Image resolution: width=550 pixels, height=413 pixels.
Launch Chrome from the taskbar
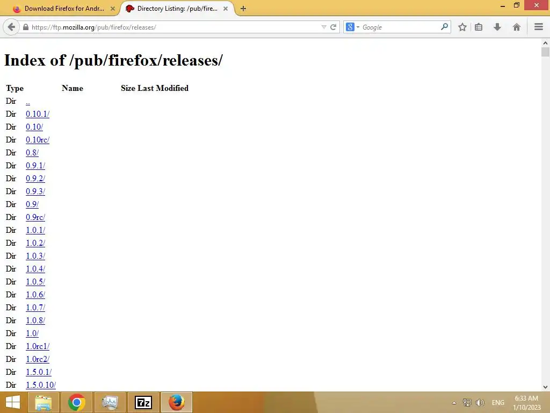pos(76,402)
